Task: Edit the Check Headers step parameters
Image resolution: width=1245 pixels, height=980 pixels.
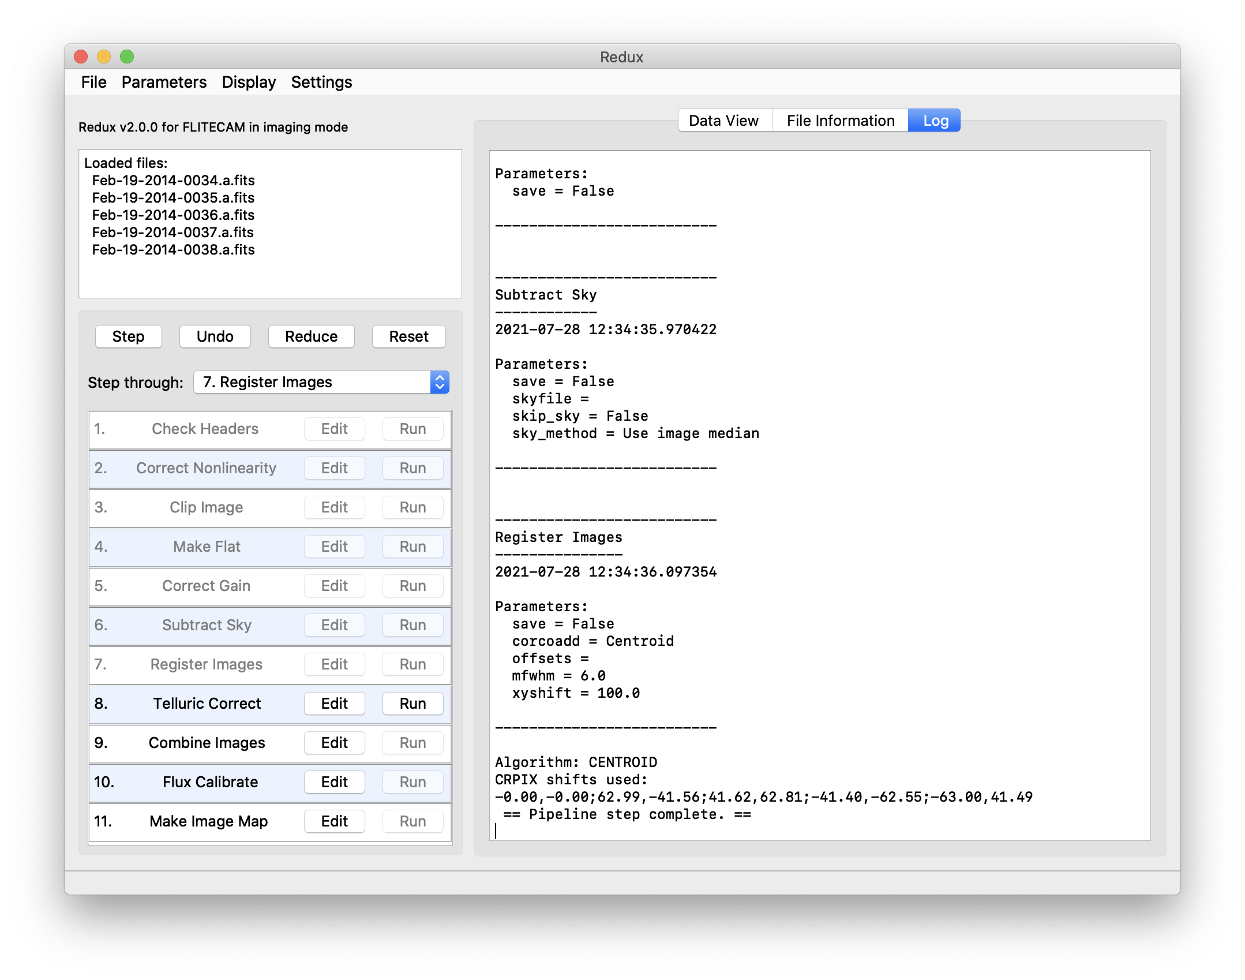Action: click(x=334, y=428)
